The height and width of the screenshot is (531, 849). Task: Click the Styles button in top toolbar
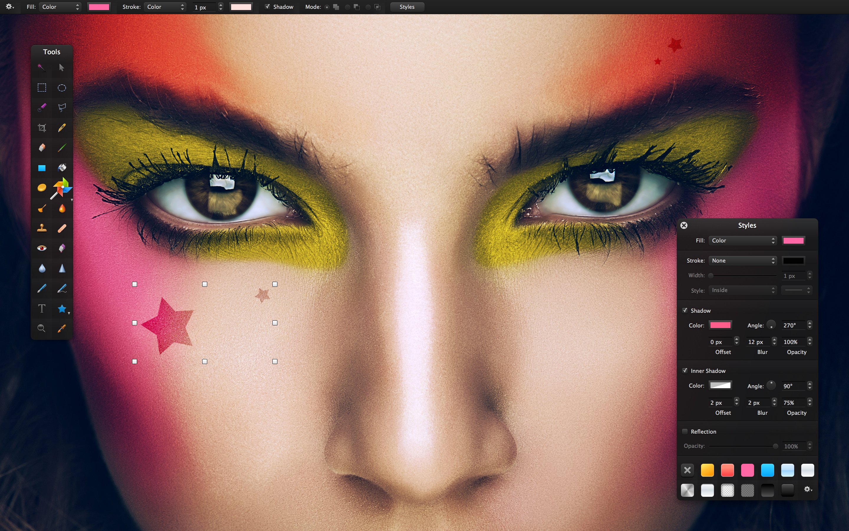pos(407,7)
